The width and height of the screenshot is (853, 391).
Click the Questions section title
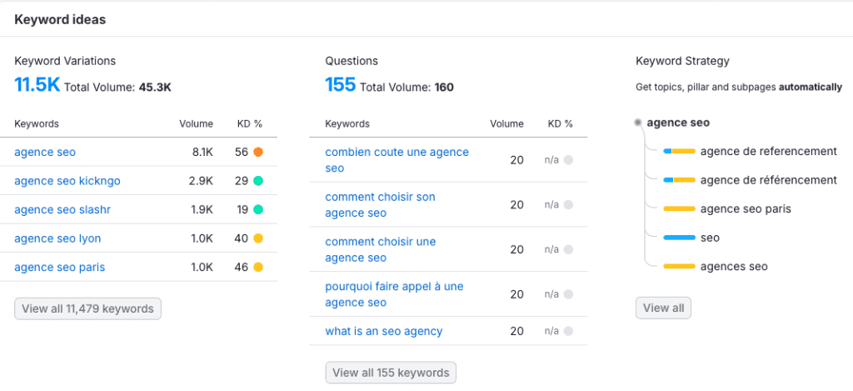[352, 61]
